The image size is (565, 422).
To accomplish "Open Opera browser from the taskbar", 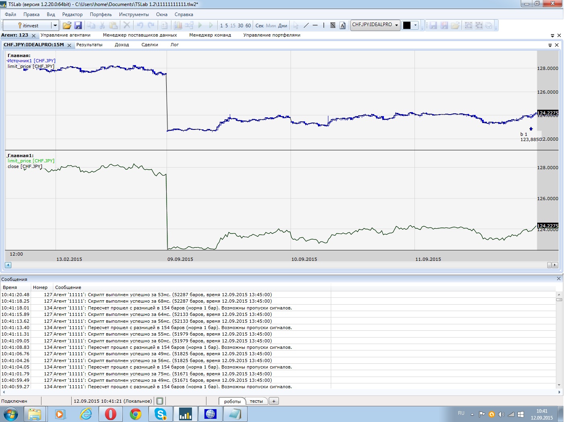I will [111, 414].
